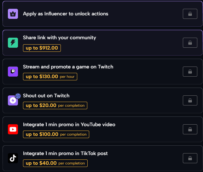Click the Shout out lightning circle icon
Image resolution: width=203 pixels, height=172 pixels.
point(13,100)
